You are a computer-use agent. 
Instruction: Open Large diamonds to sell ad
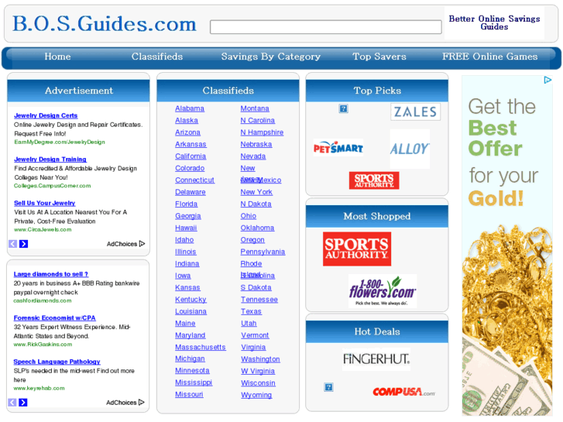(51, 274)
